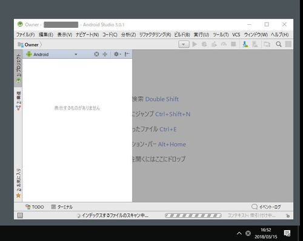Open project panel gear settings dropdown
This screenshot has height=241, width=303.
click(117, 54)
